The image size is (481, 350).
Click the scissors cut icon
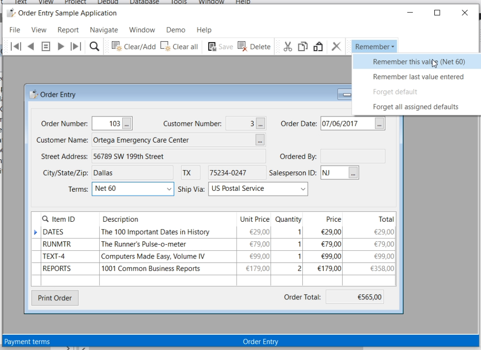[x=288, y=47]
